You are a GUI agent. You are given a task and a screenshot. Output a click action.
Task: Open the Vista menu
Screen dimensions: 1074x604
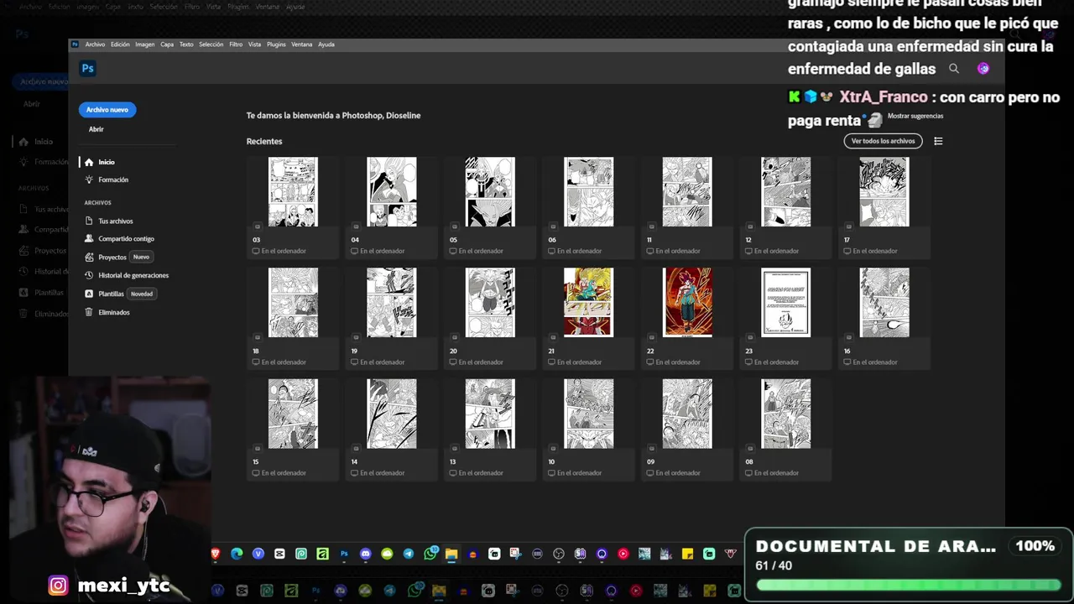(254, 44)
